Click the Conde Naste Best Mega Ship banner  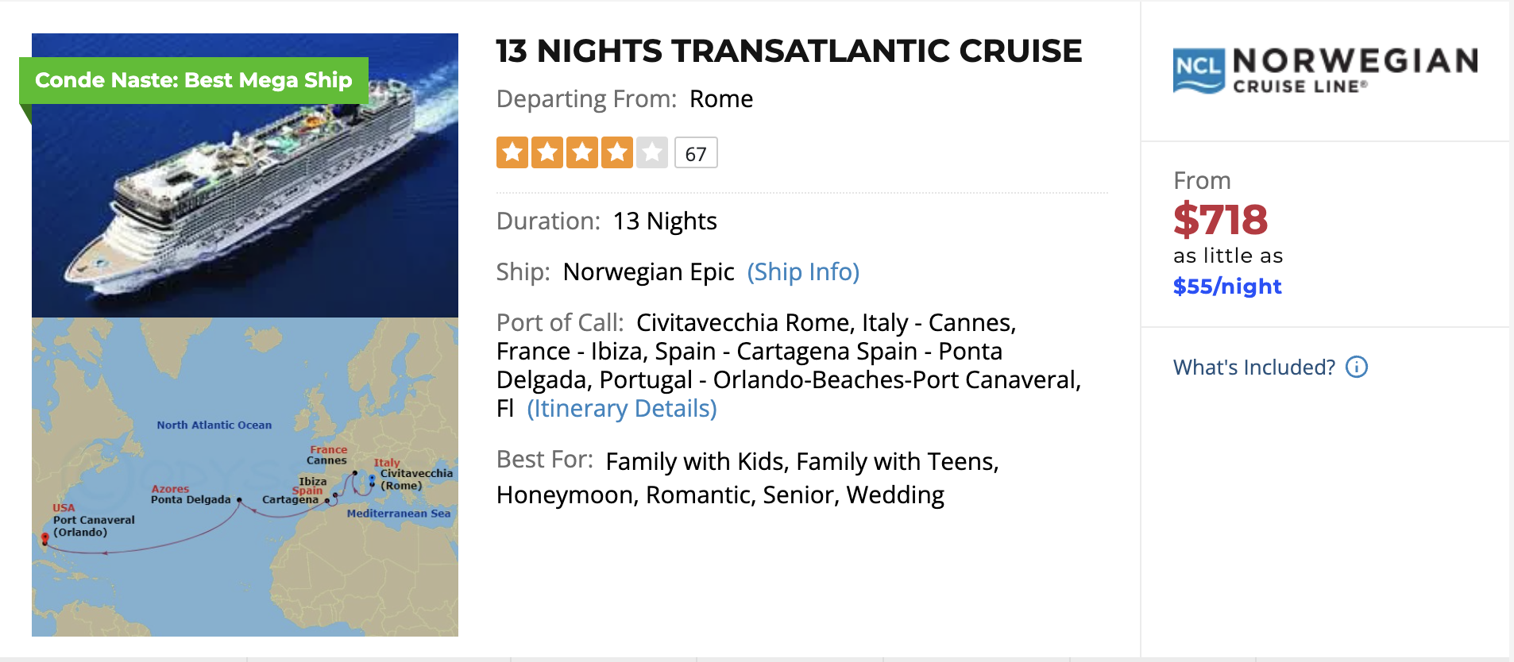click(194, 80)
